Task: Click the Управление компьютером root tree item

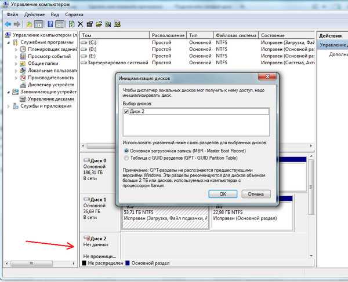Action: pos(45,35)
